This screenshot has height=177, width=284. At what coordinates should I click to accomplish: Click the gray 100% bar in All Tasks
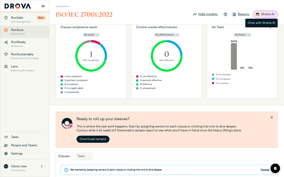(234, 56)
